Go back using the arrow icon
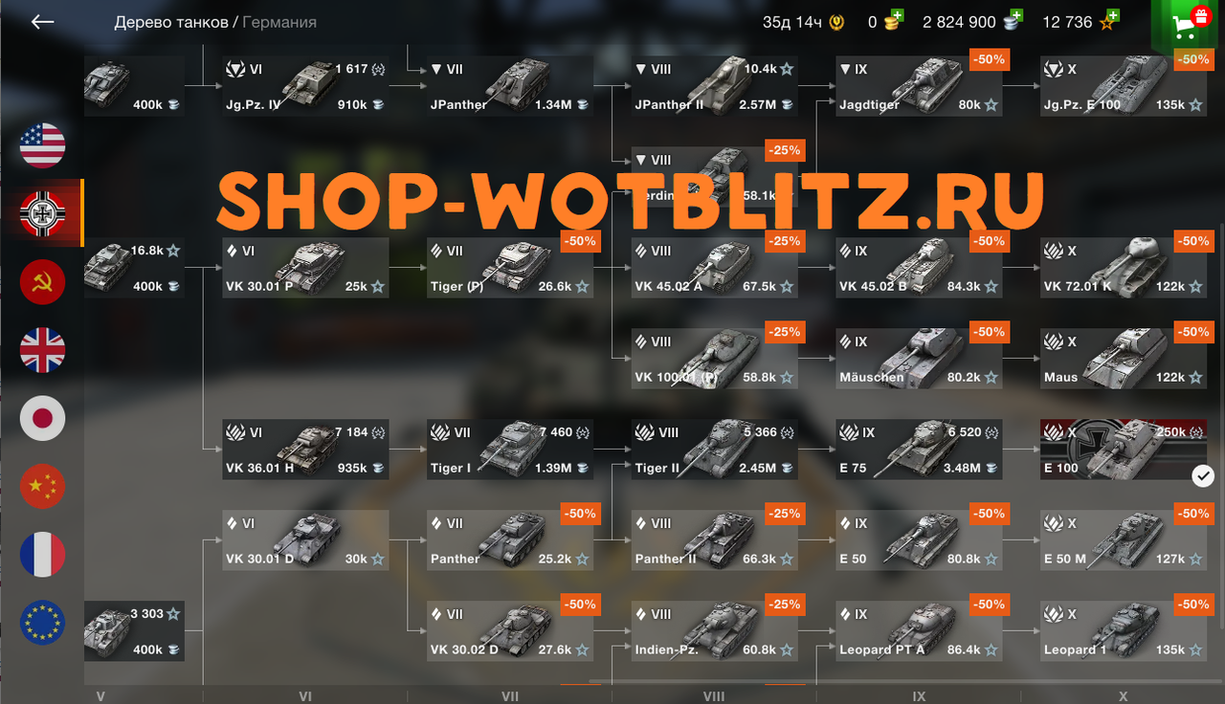 (x=42, y=22)
